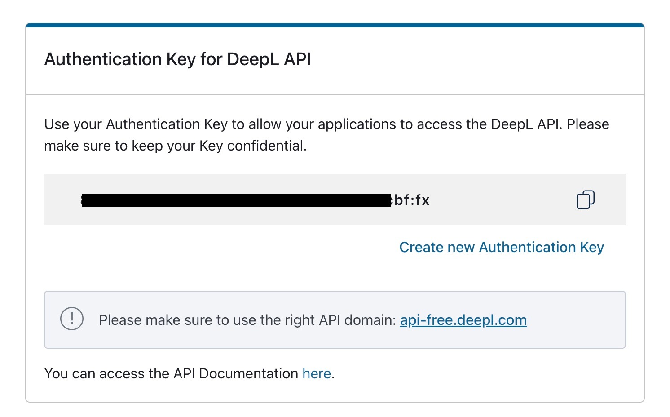Click the Create new Authentication Key link
The image size is (670, 417).
(502, 247)
